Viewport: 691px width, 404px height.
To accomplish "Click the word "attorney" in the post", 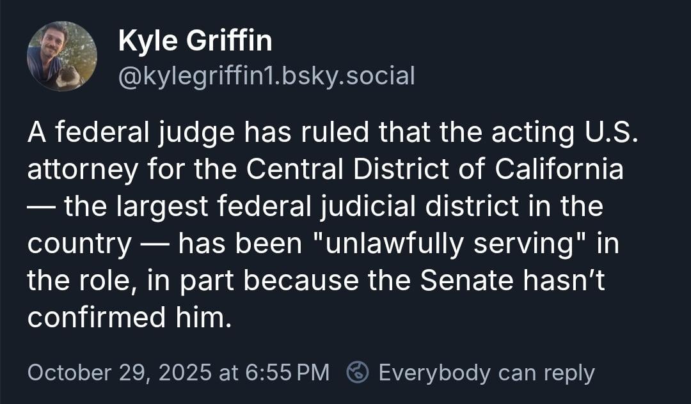I will click(x=81, y=169).
